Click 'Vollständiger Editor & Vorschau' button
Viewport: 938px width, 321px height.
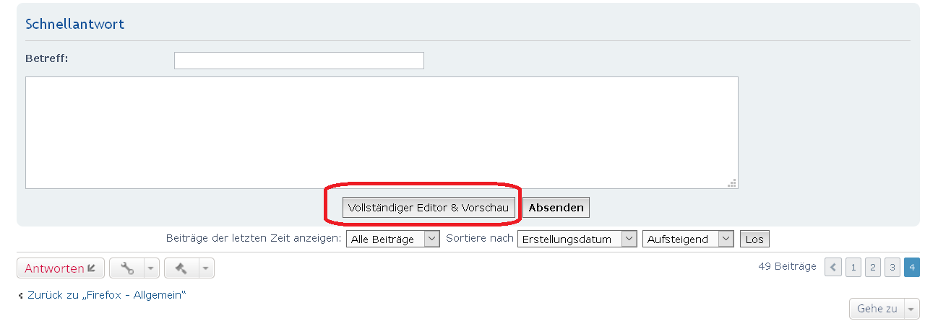pyautogui.click(x=429, y=208)
